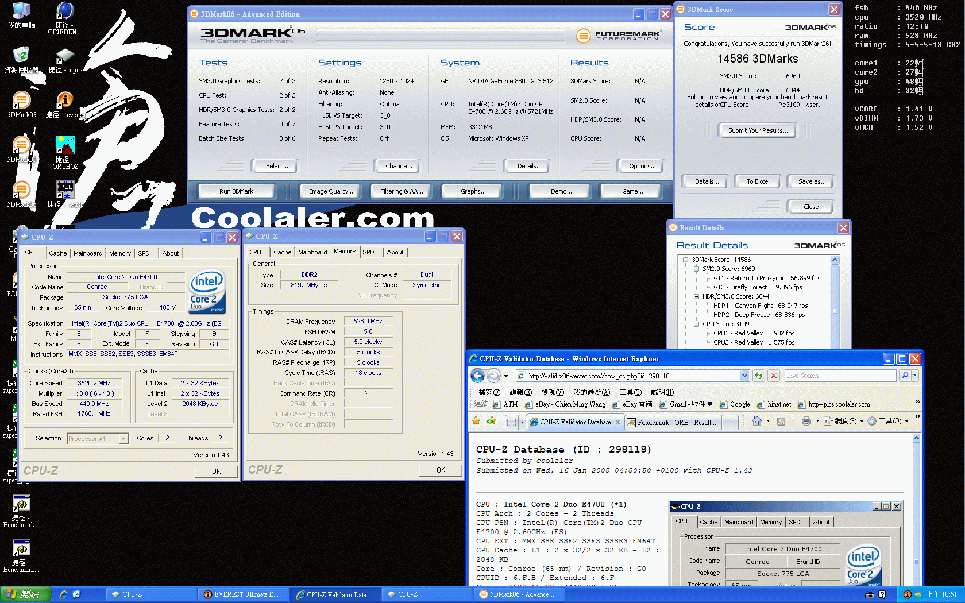Open the ATM link in the Links bar
This screenshot has width=965, height=603.
(x=505, y=404)
